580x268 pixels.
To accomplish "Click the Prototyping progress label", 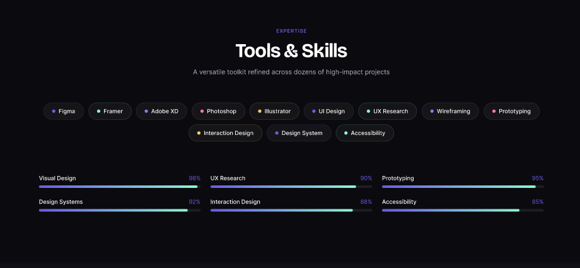I will [x=398, y=178].
